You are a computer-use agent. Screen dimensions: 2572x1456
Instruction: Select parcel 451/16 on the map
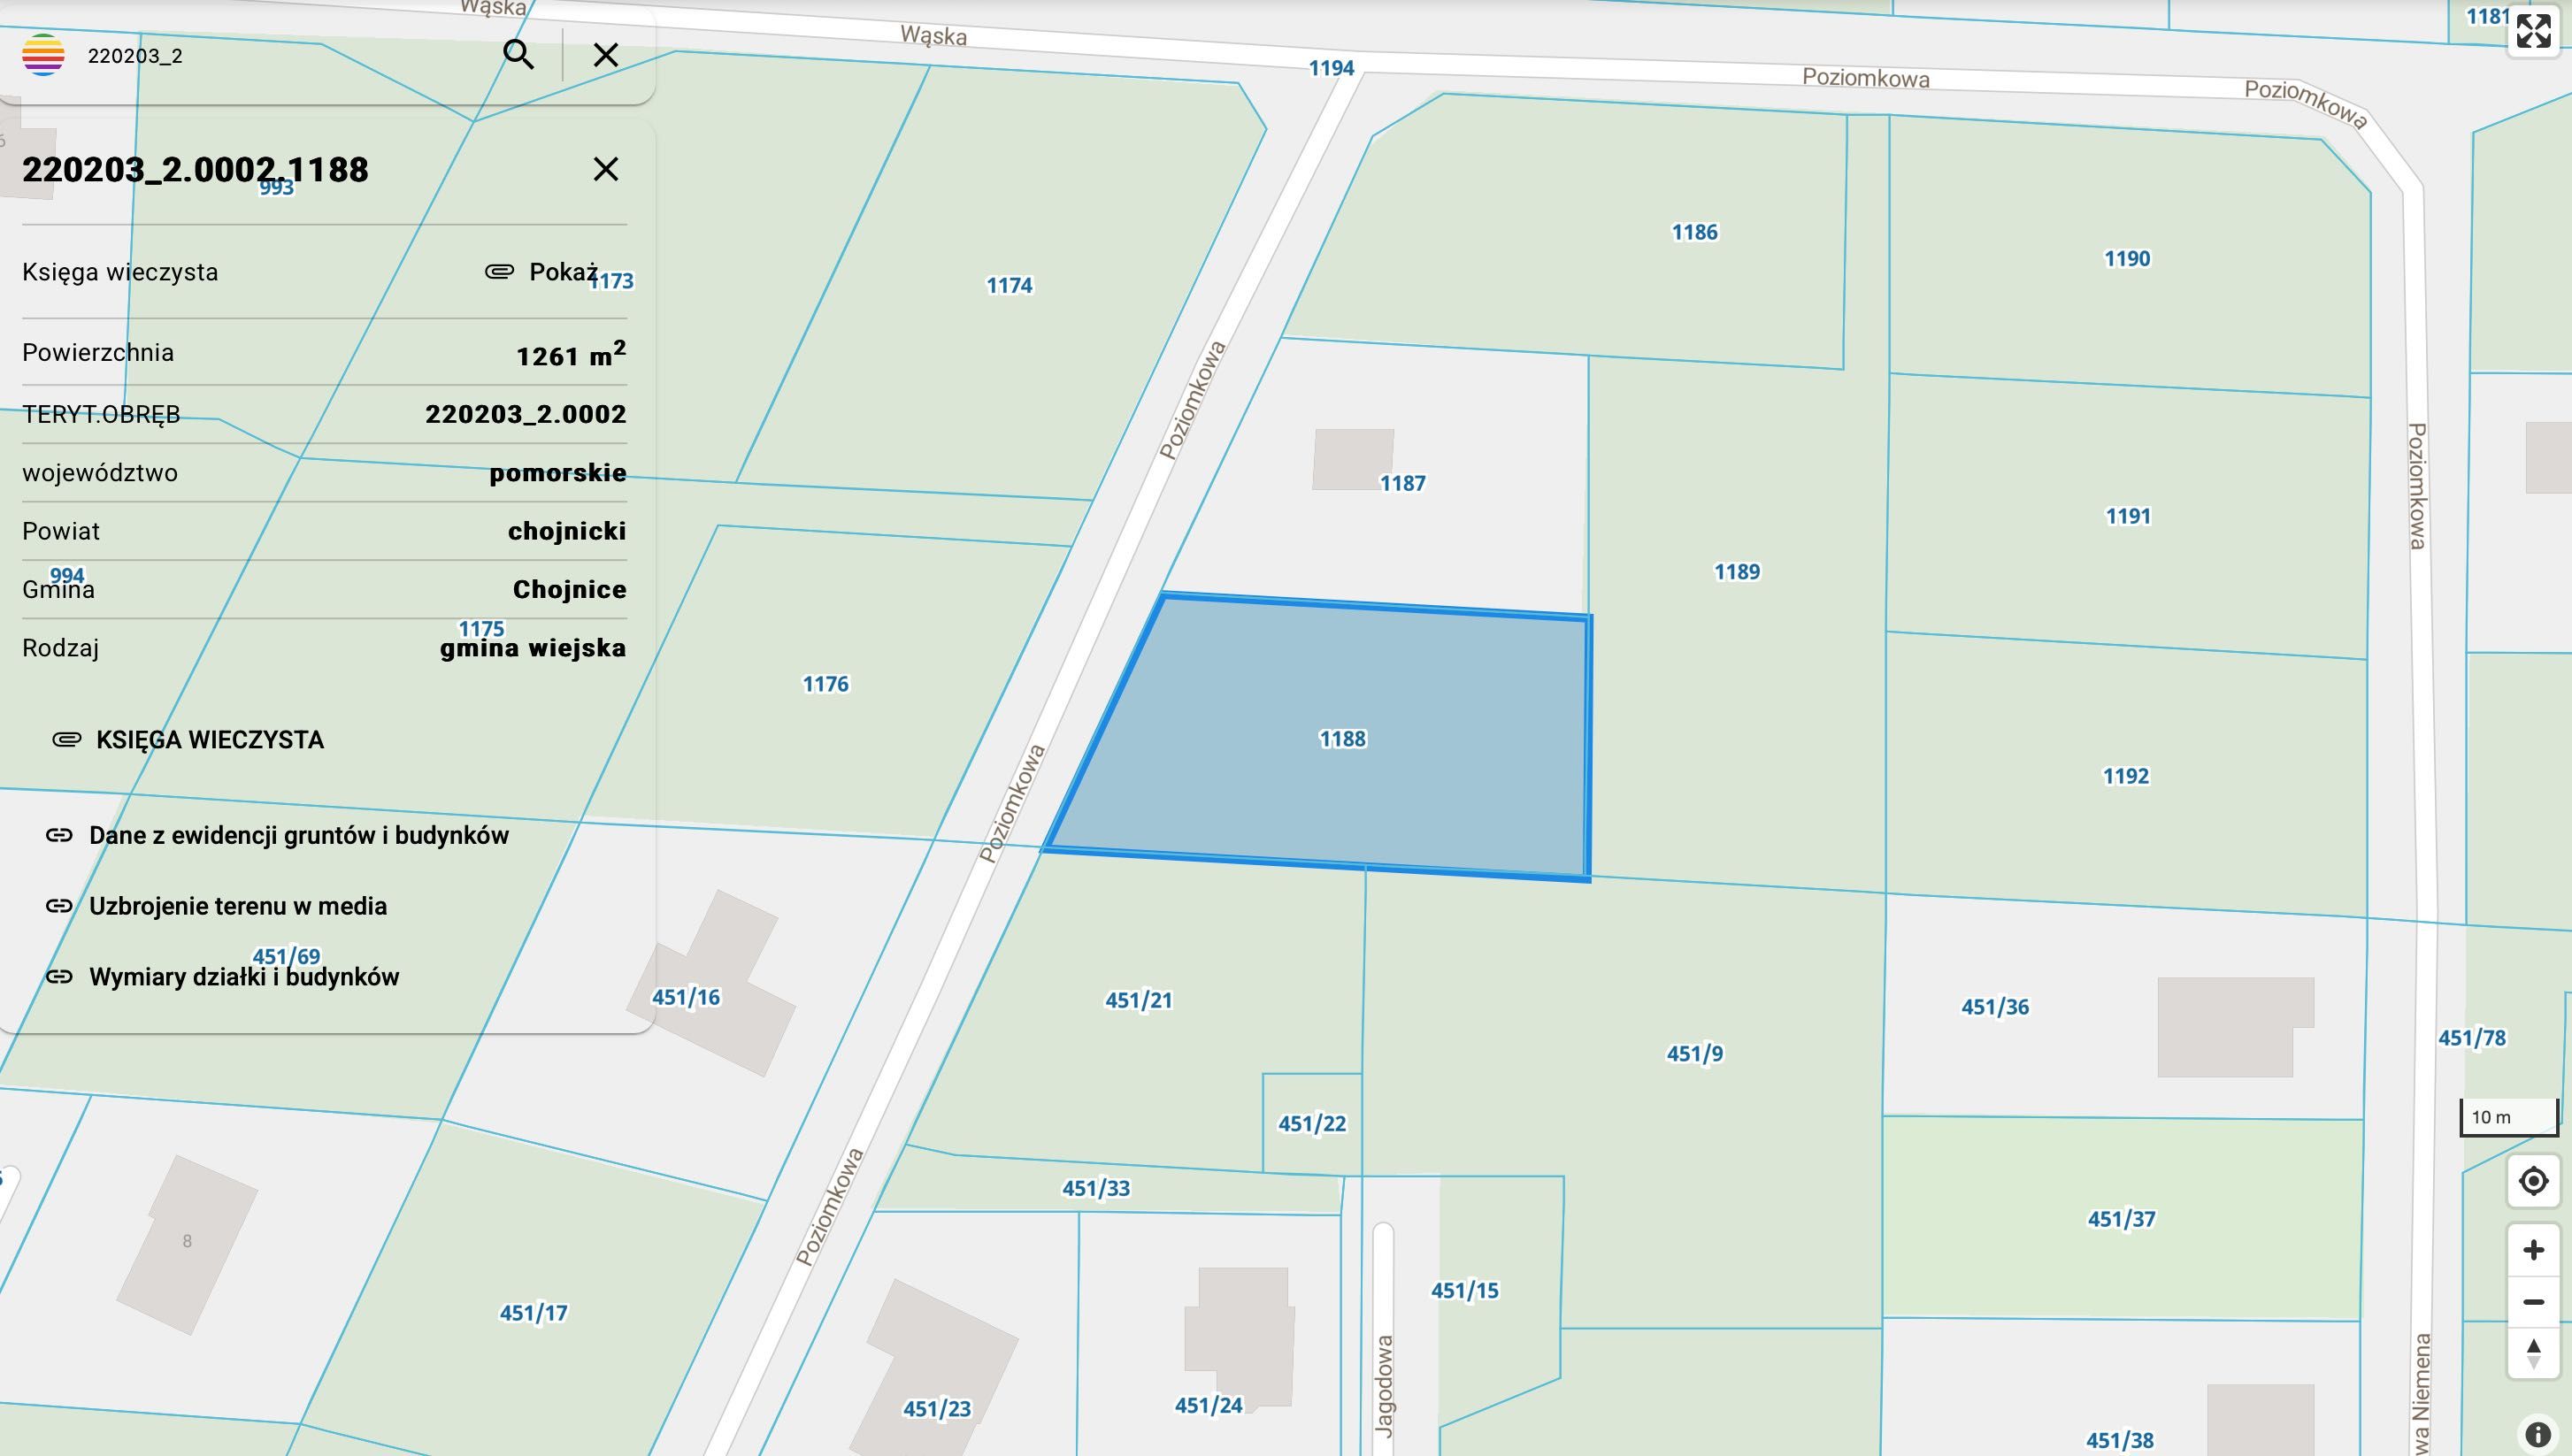[686, 997]
